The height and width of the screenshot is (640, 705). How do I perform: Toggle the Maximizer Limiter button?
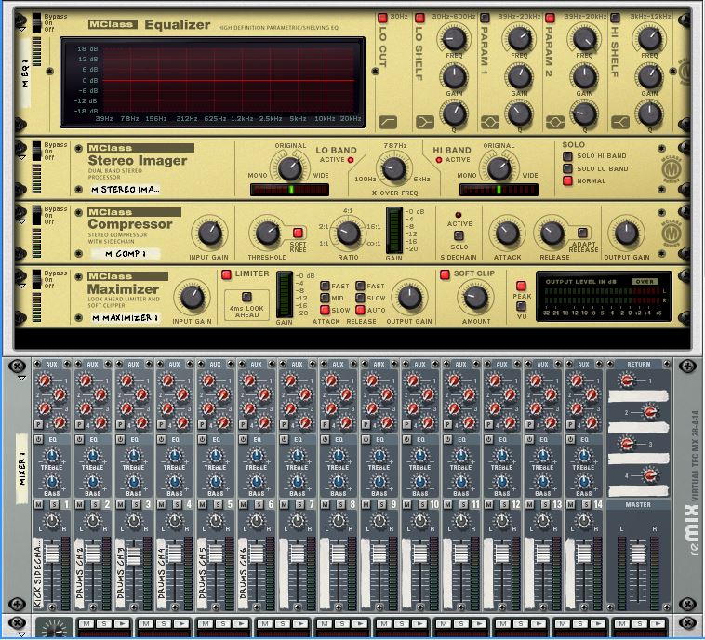[x=226, y=274]
